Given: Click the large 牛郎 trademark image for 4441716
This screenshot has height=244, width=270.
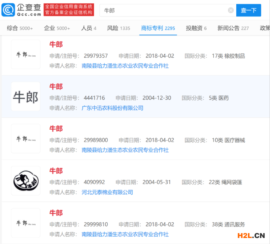Looking at the screenshot, I should point(25,97).
